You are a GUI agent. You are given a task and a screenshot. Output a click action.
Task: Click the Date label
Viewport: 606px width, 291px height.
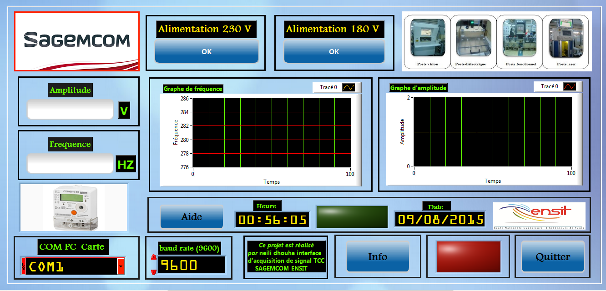436,206
